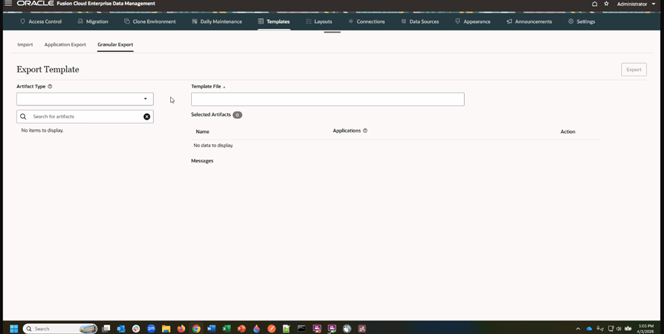Navigate to Data Sources section
Viewport: 664px width, 334px height.
pyautogui.click(x=419, y=22)
